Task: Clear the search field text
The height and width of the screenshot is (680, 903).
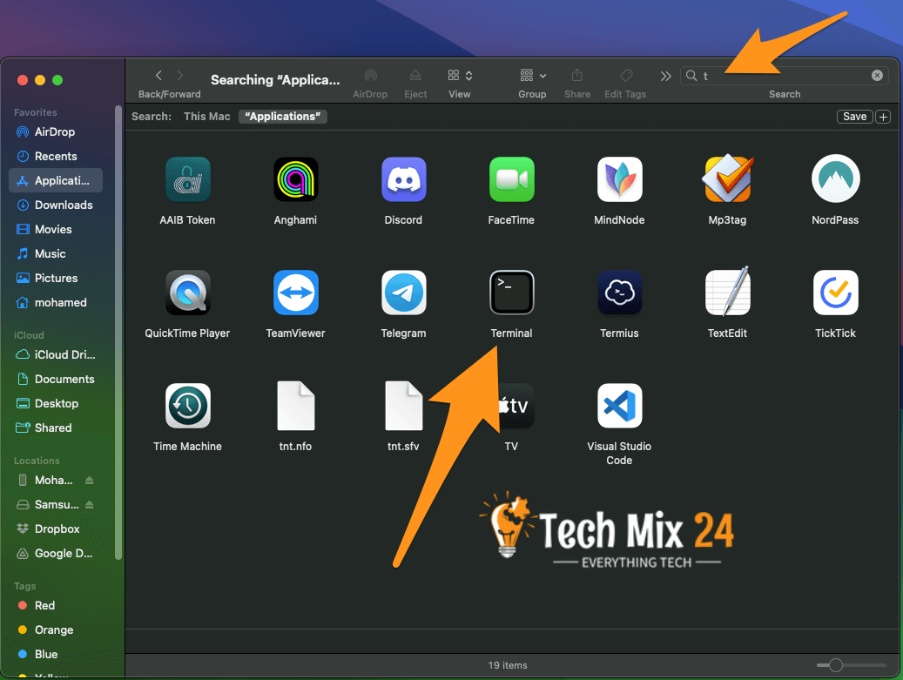Action: coord(877,76)
